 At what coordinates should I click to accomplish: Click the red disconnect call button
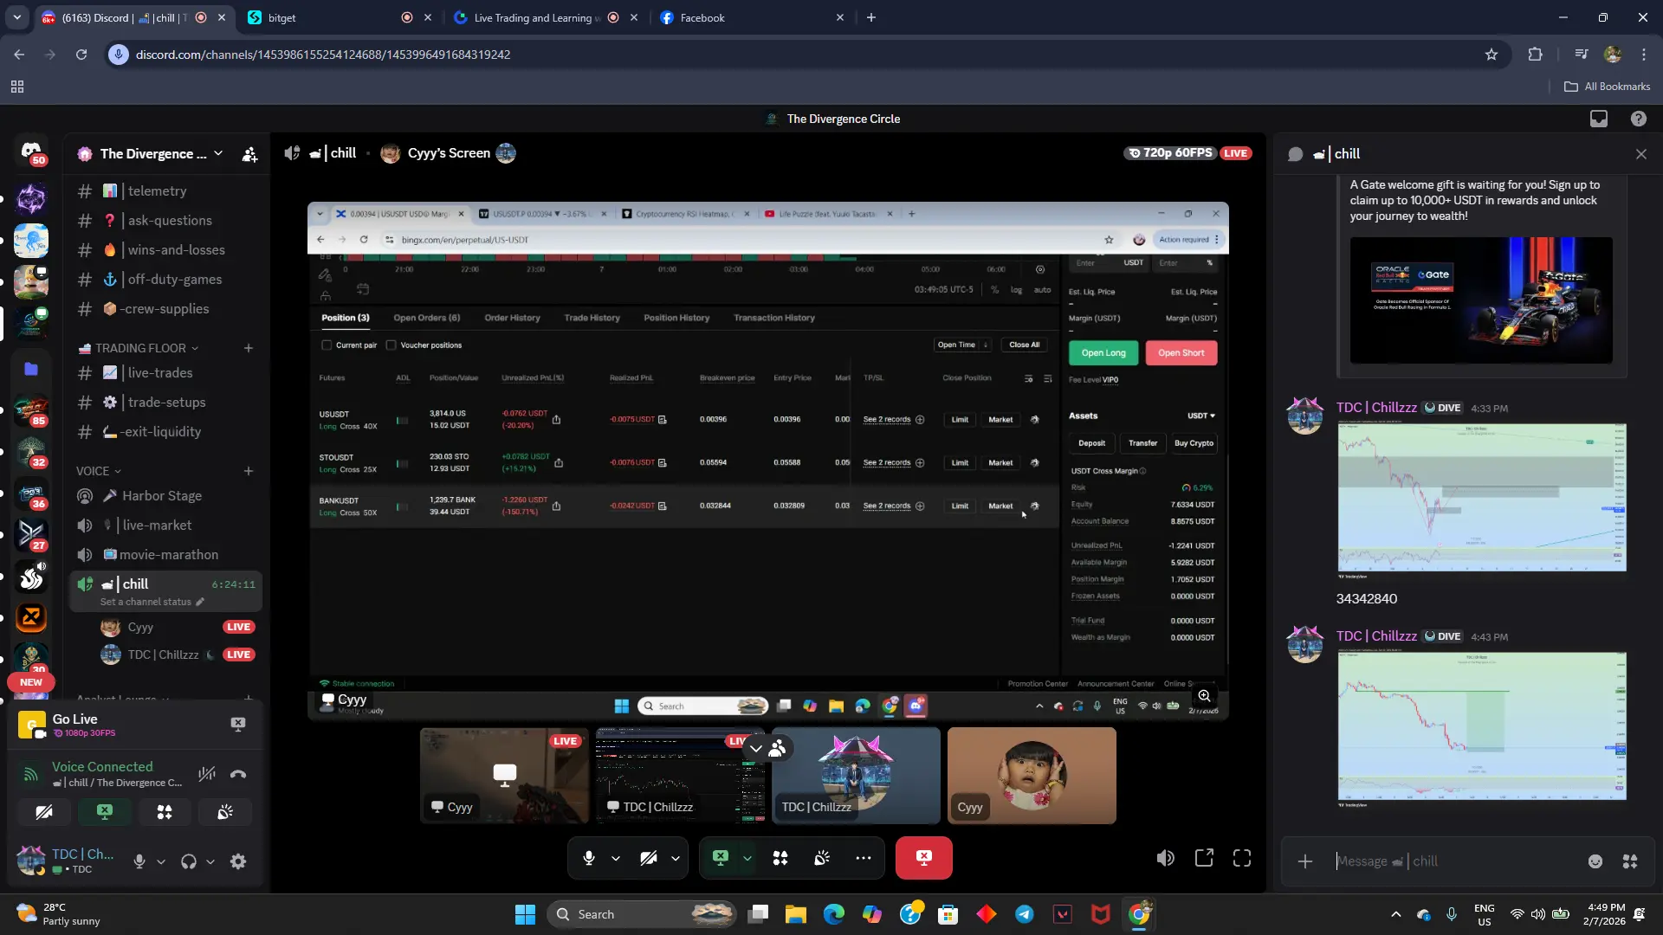[x=923, y=858]
